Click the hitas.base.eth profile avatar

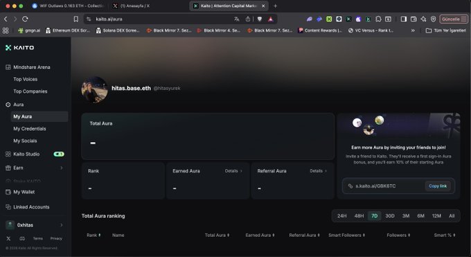click(94, 89)
